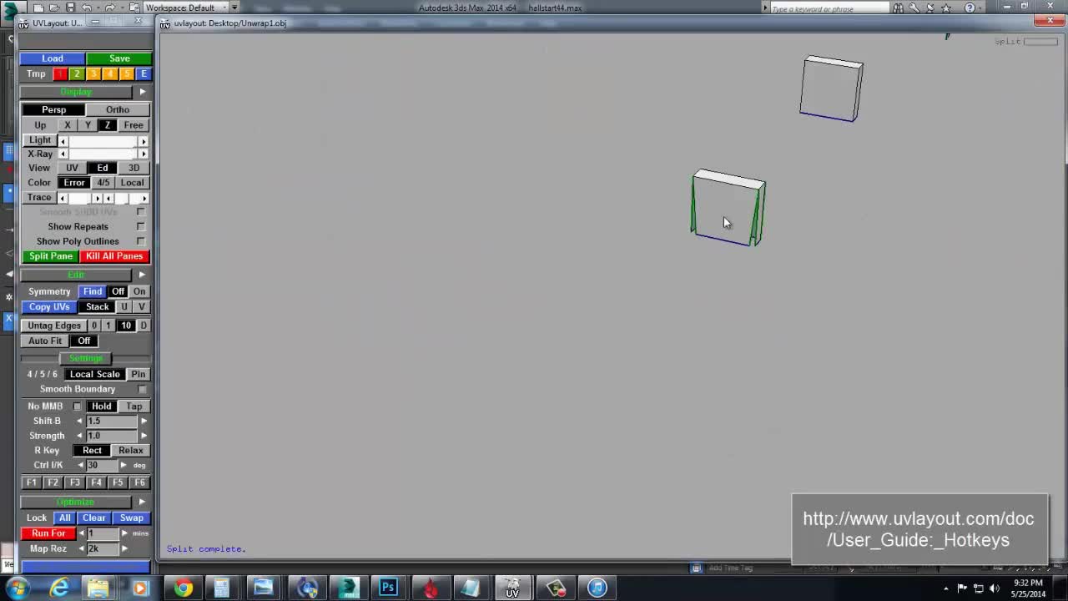
Task: Decrease Ctrl I/K angle with left arrow
Action: (81, 465)
